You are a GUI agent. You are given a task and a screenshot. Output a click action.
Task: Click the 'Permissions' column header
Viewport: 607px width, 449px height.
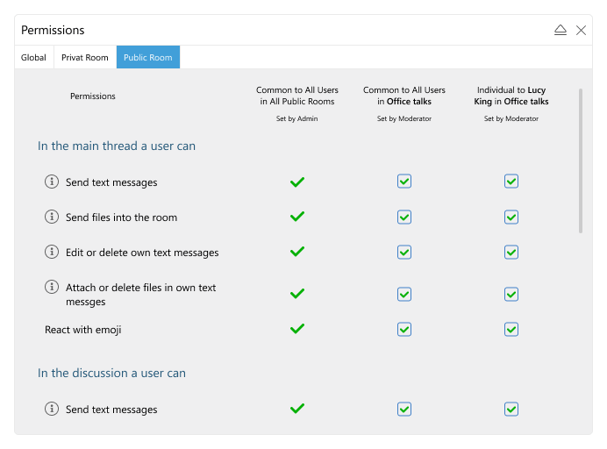click(92, 96)
